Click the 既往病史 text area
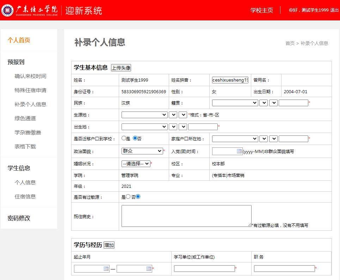This screenshot has width=340, height=280. [186, 216]
